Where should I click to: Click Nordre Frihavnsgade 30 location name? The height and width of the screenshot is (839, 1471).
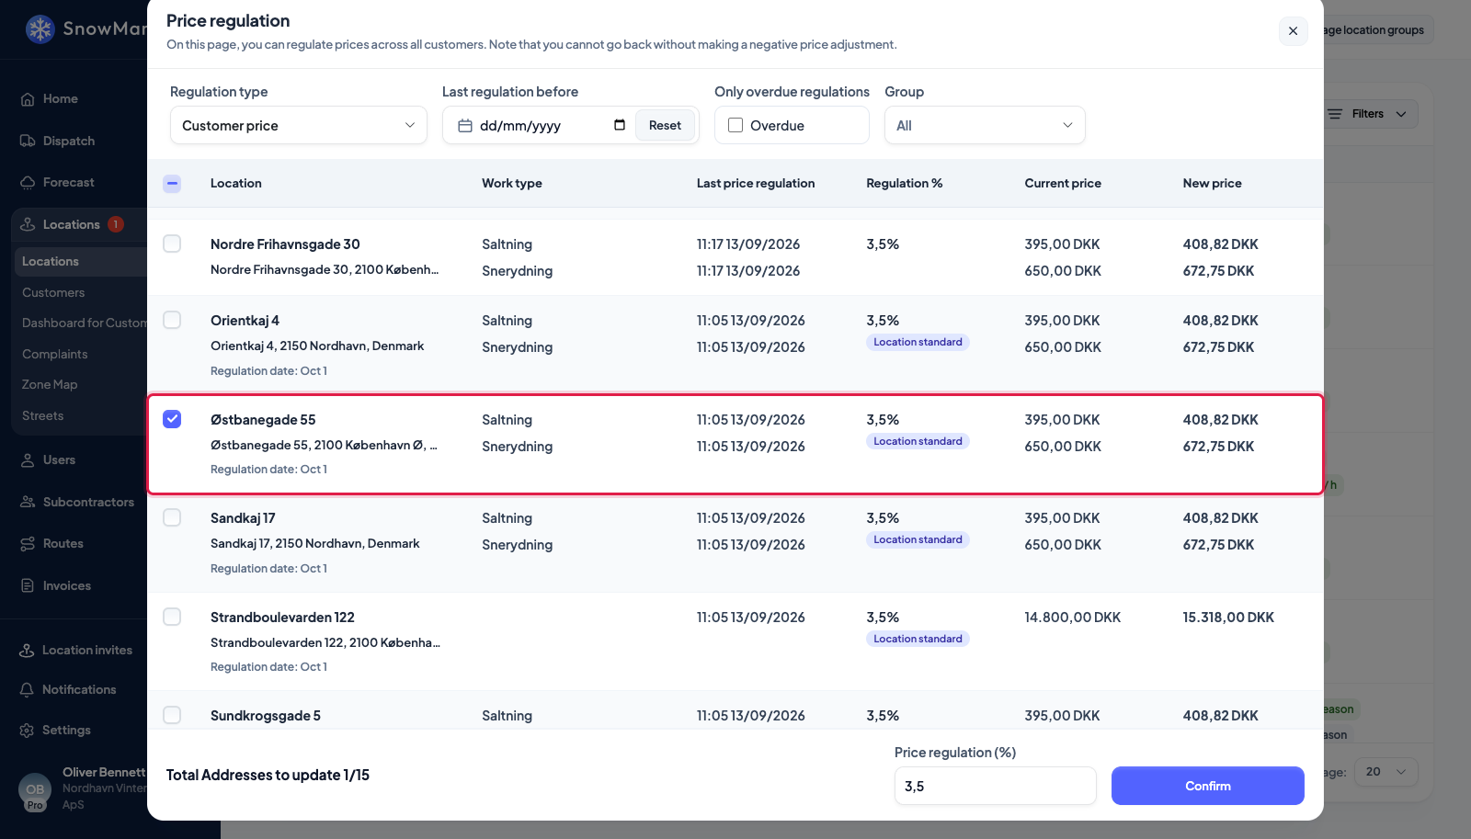click(285, 244)
